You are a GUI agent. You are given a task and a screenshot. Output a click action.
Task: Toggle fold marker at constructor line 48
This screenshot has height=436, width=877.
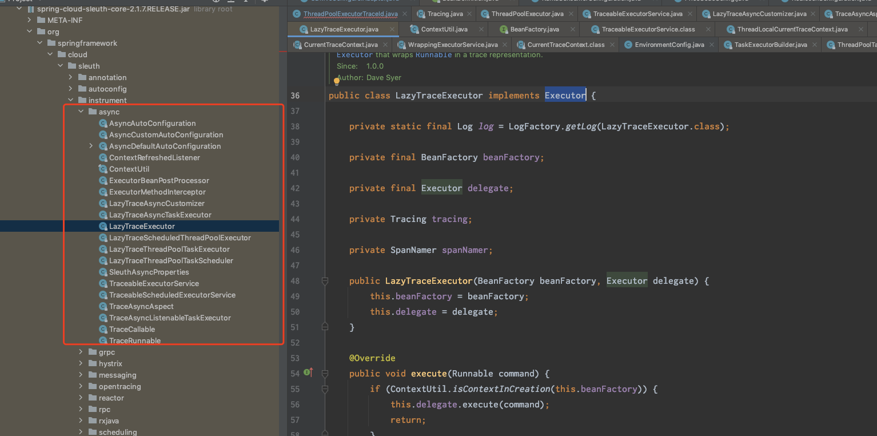[x=325, y=281]
